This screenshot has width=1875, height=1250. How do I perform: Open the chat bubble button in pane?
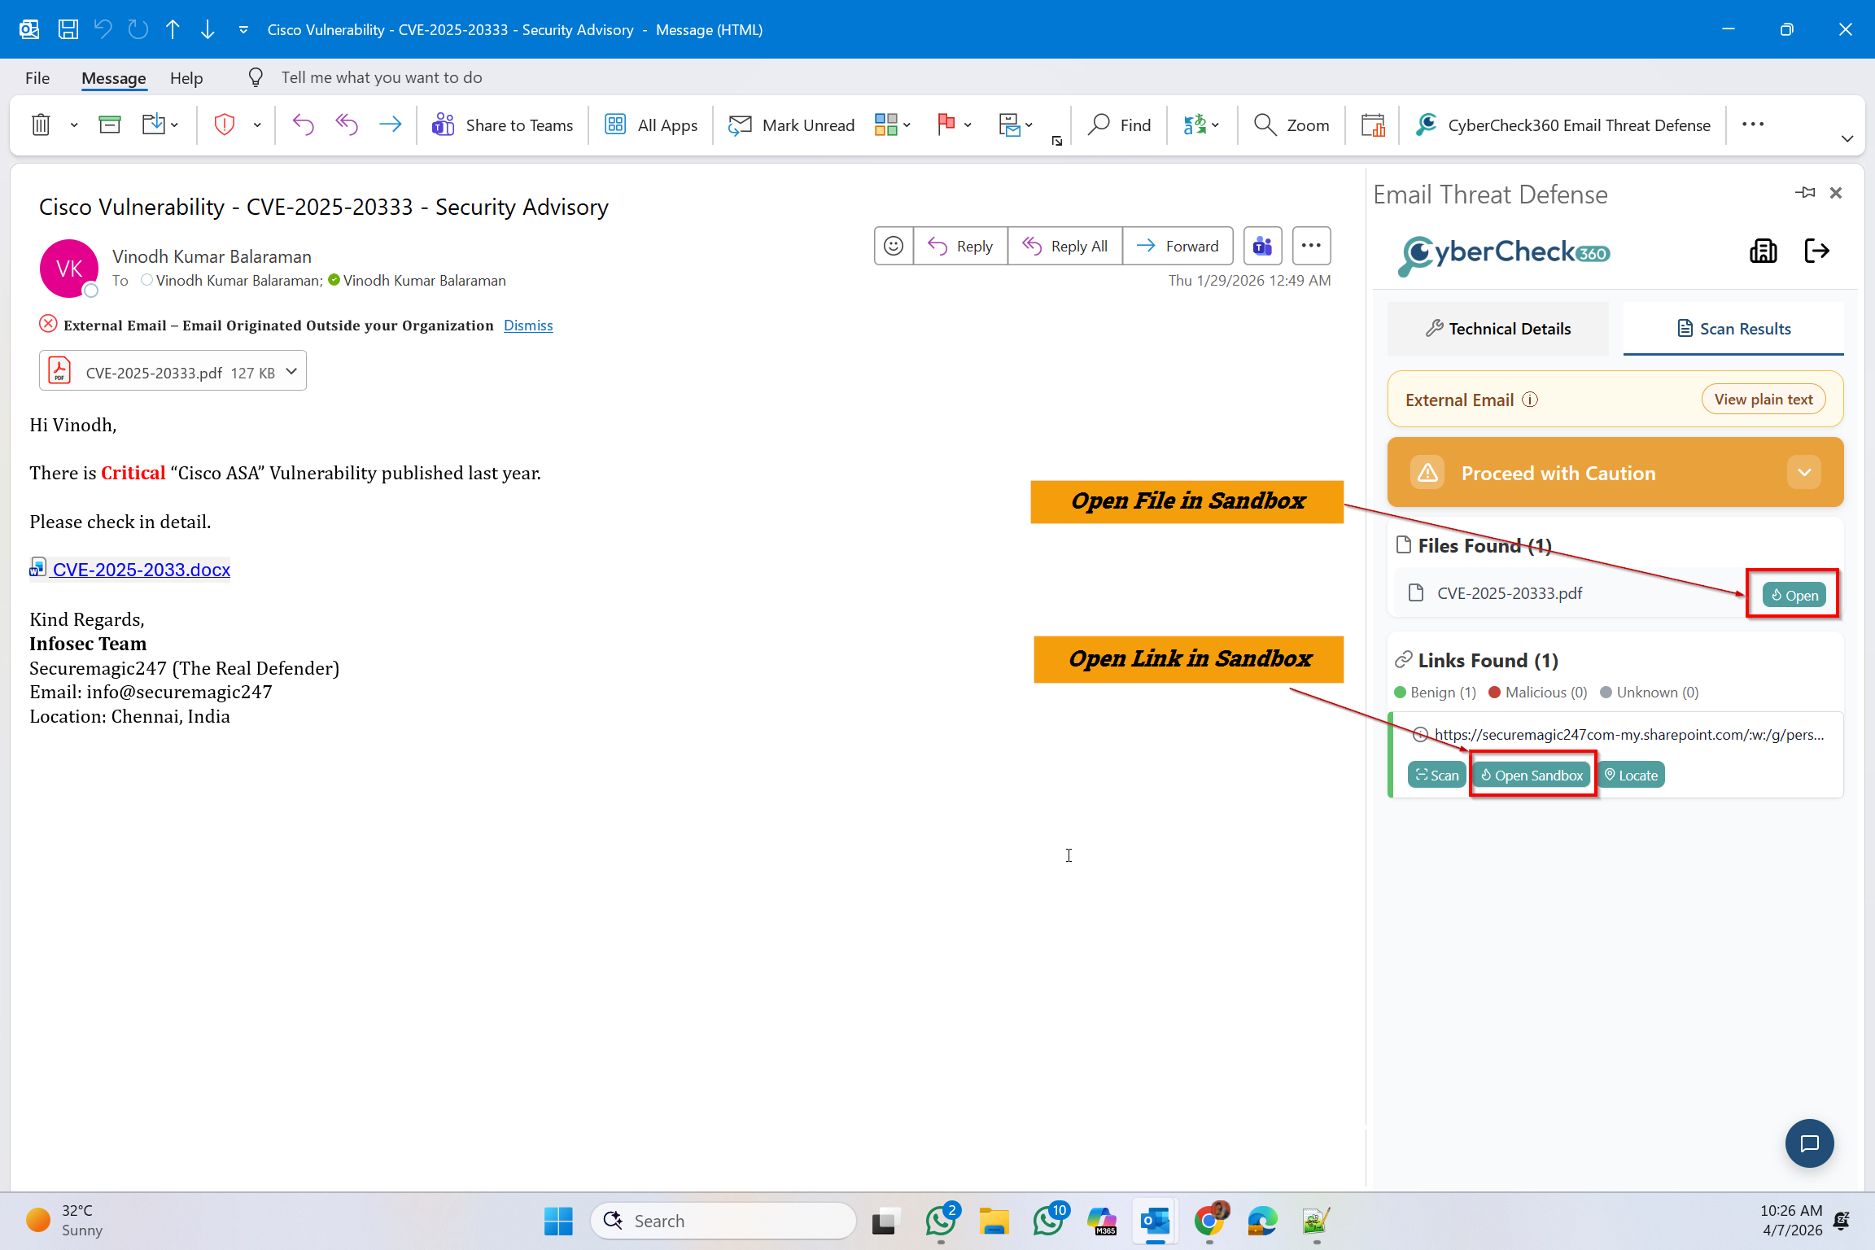(1809, 1143)
